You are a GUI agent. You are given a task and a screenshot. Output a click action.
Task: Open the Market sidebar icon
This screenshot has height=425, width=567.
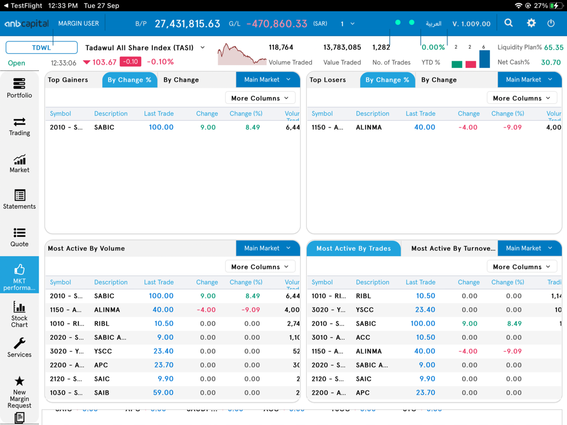(x=19, y=164)
